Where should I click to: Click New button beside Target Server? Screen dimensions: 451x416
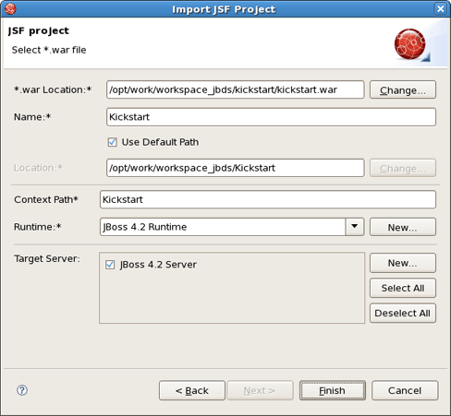(403, 263)
